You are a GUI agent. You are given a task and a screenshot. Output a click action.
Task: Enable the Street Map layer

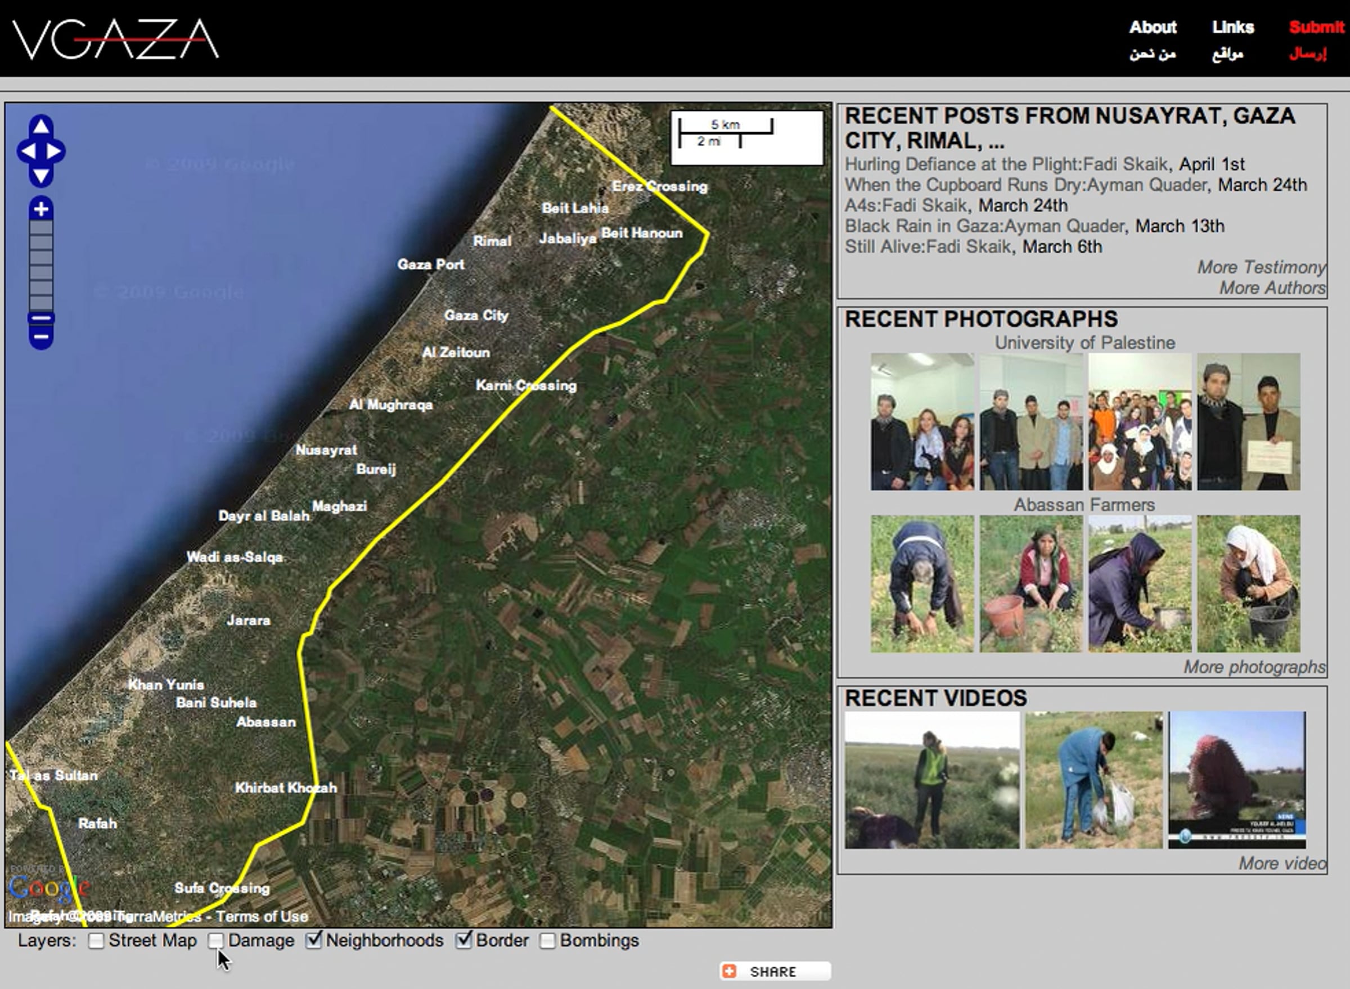[96, 941]
